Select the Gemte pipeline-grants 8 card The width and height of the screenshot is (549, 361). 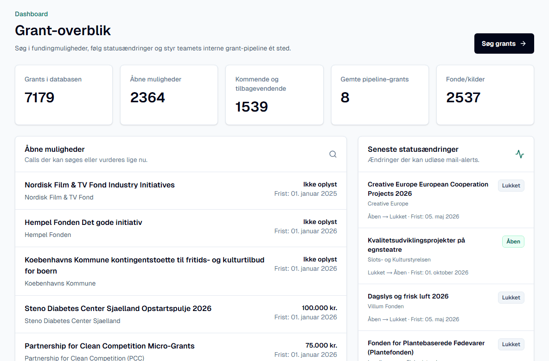[x=380, y=95]
